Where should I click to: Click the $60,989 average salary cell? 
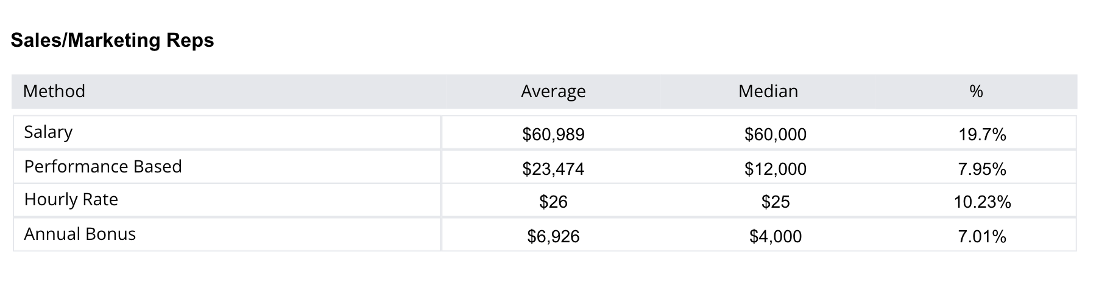(x=553, y=134)
